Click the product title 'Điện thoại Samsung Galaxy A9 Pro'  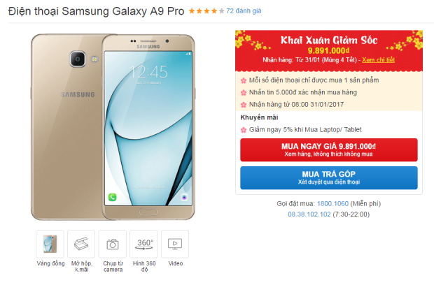tap(97, 11)
